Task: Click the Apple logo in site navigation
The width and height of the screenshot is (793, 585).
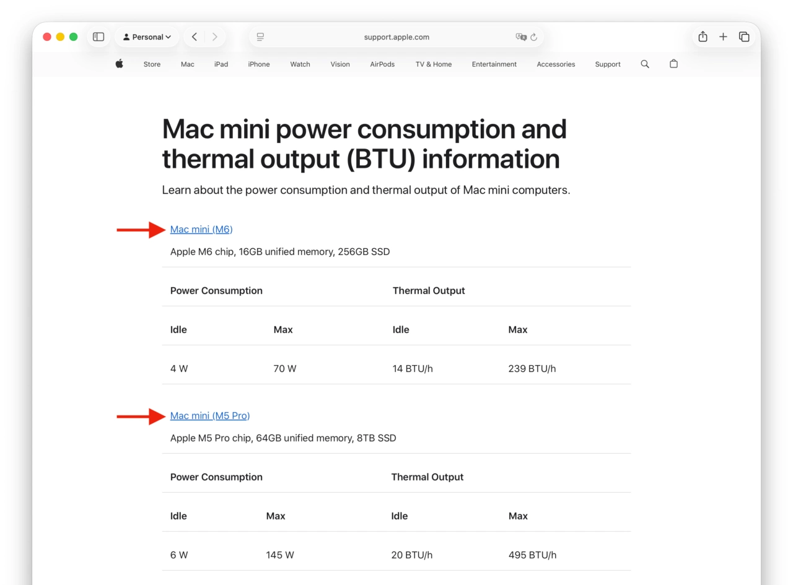Action: 120,64
